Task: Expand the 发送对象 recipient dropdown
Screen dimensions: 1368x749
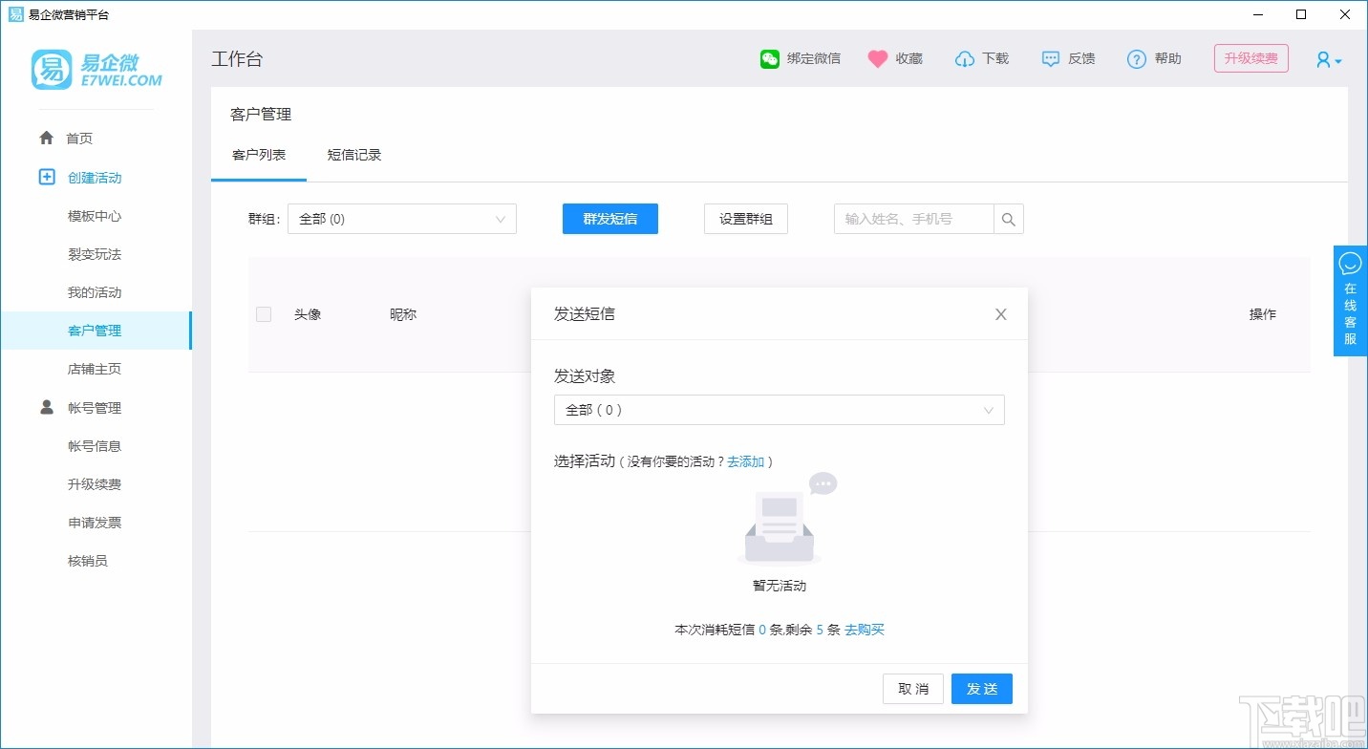Action: pos(779,410)
